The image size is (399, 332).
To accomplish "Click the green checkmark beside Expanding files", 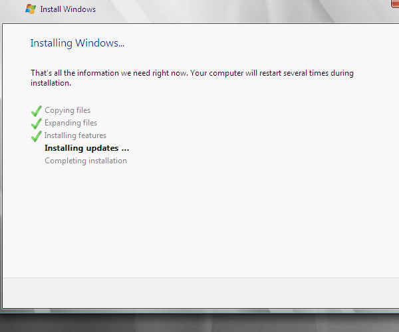I will (x=37, y=124).
